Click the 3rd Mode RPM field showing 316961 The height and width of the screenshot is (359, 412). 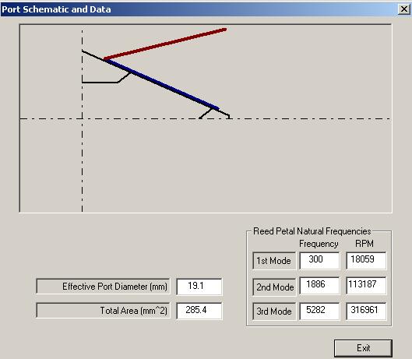coord(366,311)
